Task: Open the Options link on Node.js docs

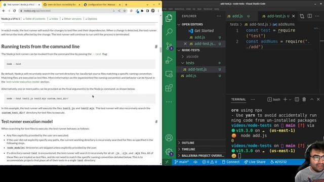Action: click(92, 19)
